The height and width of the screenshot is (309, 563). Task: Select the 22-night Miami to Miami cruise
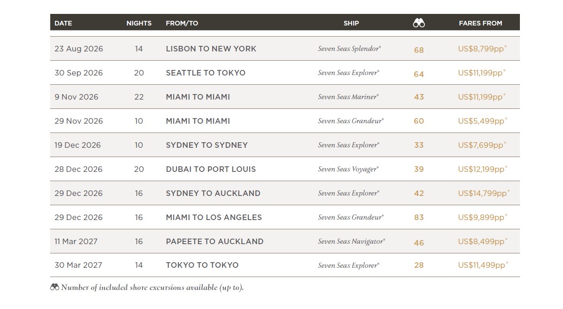(198, 97)
